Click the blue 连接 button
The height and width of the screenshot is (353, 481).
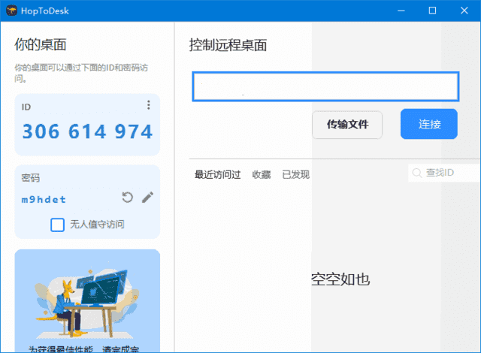tap(428, 124)
